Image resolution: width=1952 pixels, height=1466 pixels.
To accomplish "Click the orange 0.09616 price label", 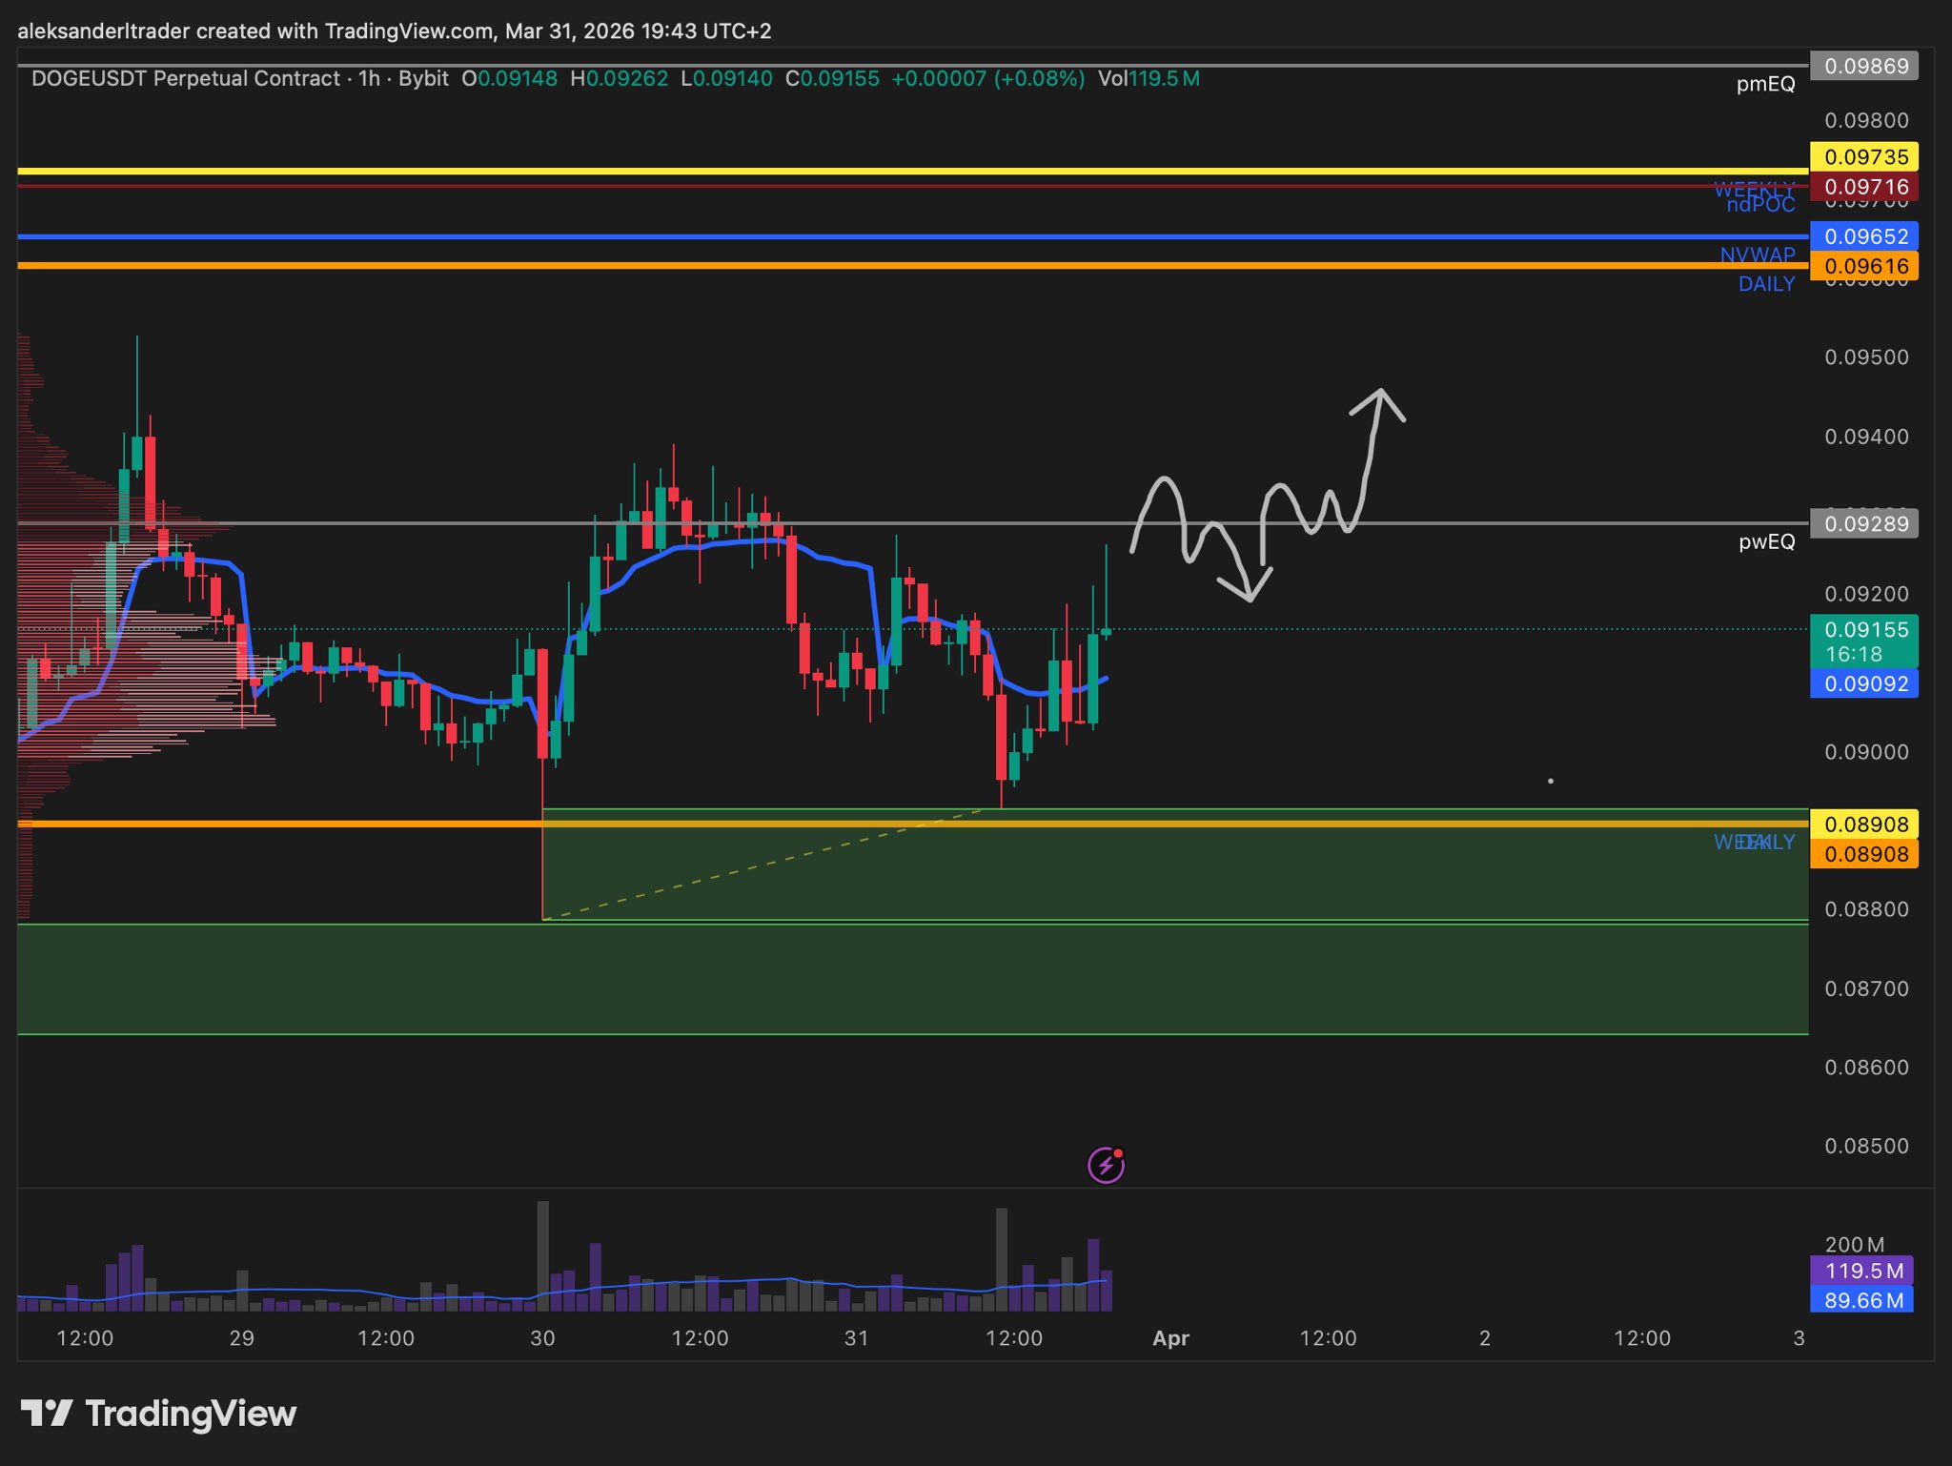I will point(1863,266).
